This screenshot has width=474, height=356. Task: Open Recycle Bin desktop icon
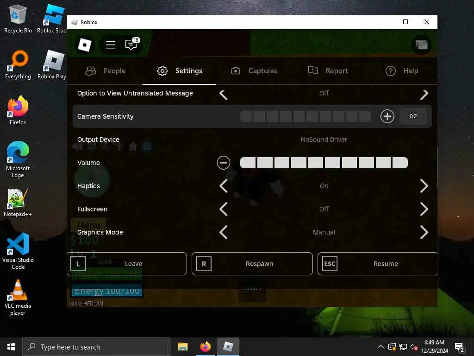point(18,19)
